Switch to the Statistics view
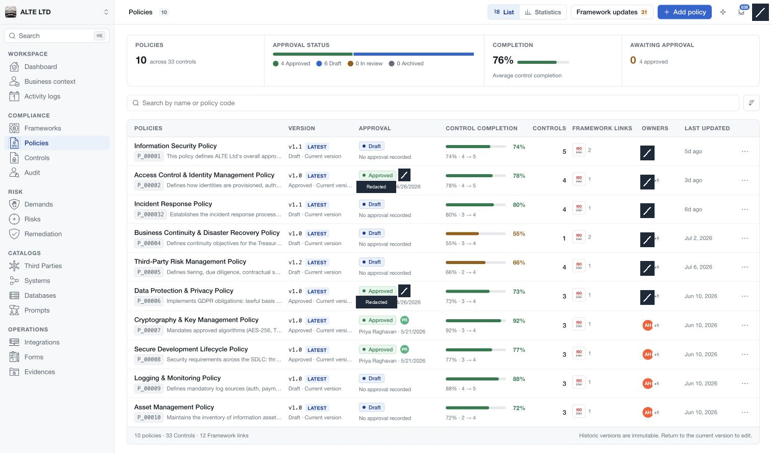772x453 pixels. click(x=543, y=12)
